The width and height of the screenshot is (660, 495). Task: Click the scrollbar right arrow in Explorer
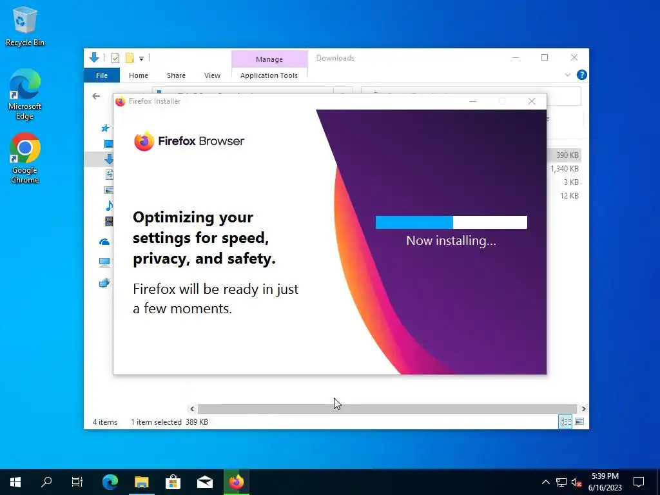click(583, 409)
